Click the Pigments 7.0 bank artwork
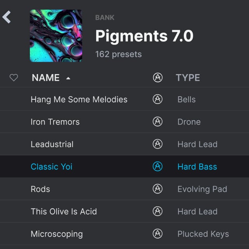 tap(56, 36)
